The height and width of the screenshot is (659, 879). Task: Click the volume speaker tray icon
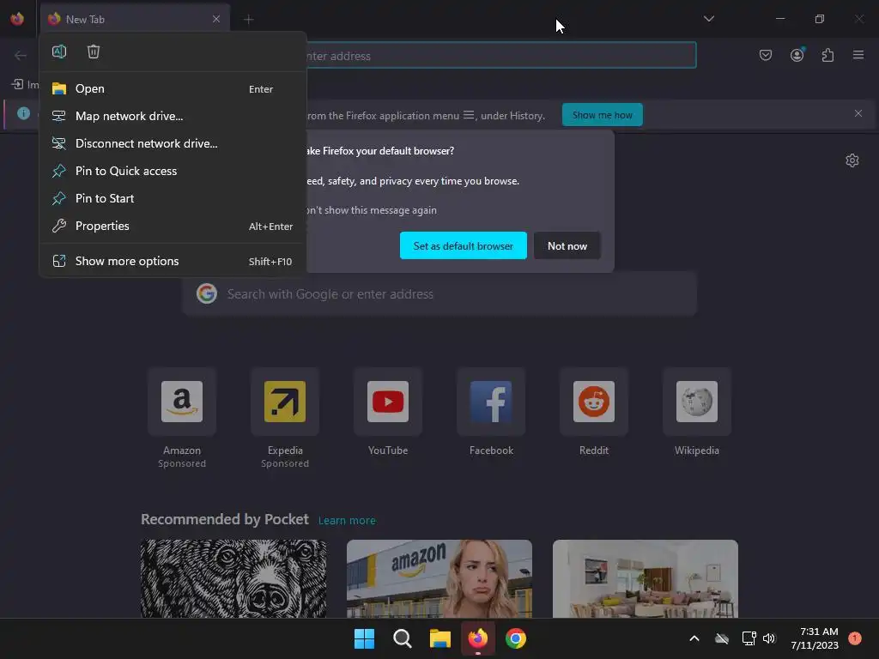[769, 638]
